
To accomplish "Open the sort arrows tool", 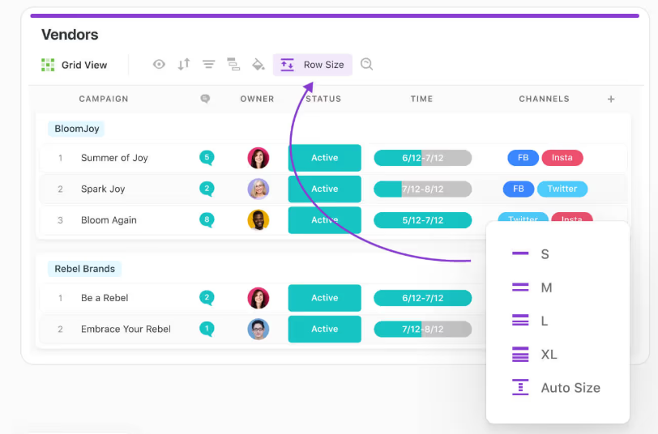I will (x=184, y=65).
